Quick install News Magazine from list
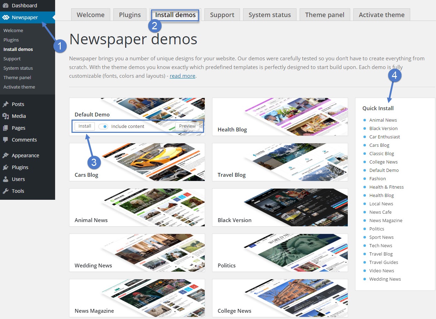The height and width of the screenshot is (319, 436). [x=386, y=220]
